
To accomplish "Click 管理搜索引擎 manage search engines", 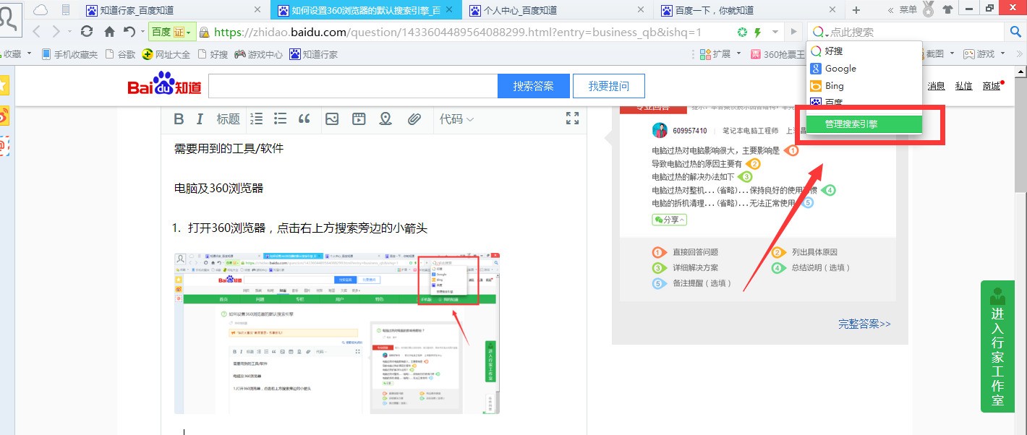I will tap(864, 124).
